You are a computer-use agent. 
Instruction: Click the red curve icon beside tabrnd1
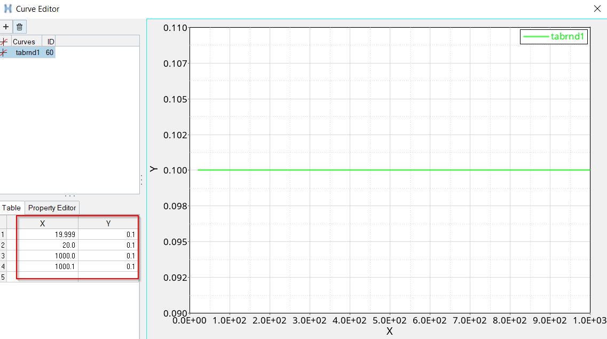[4, 52]
